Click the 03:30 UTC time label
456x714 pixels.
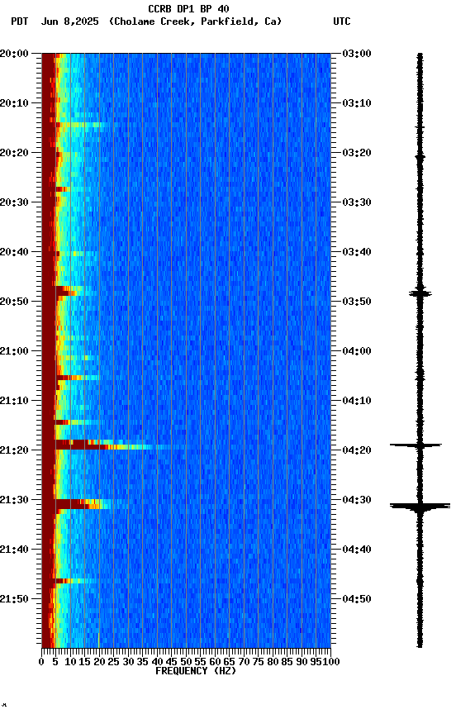click(x=357, y=202)
